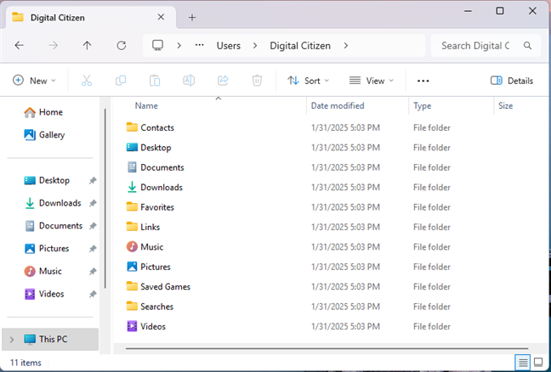
Task: Click Users in the breadcrumb path
Action: coord(229,46)
